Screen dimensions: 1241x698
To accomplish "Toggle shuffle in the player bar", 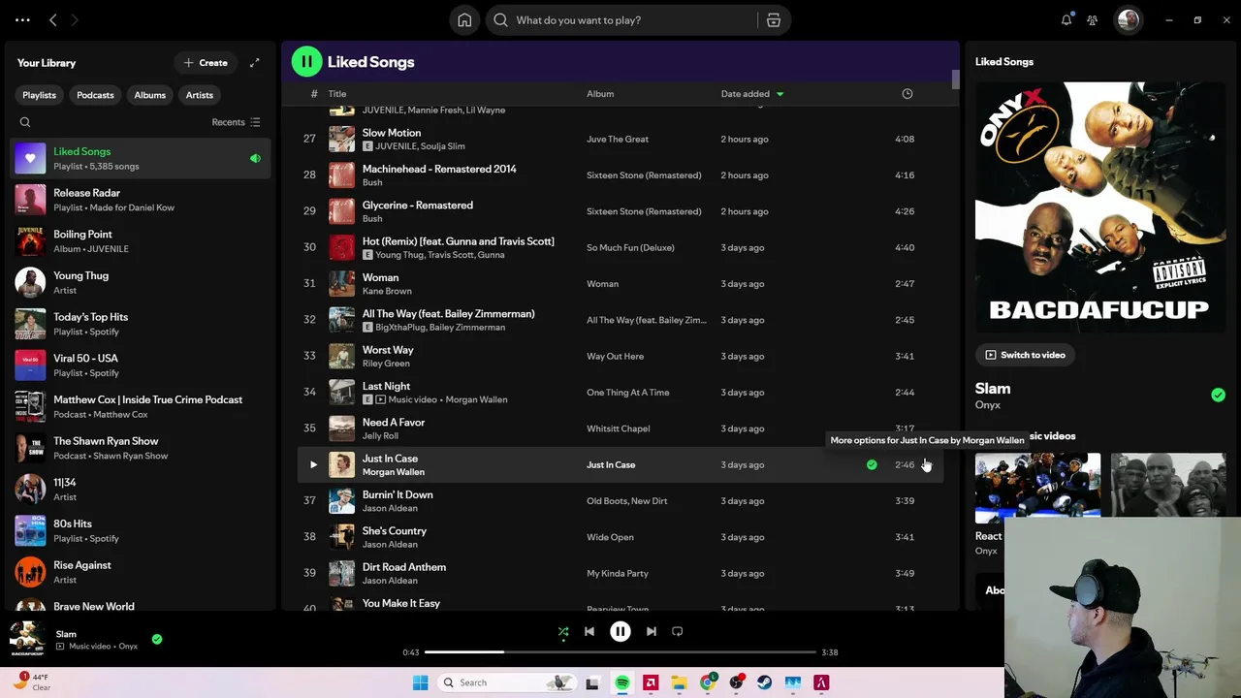I will click(x=563, y=632).
